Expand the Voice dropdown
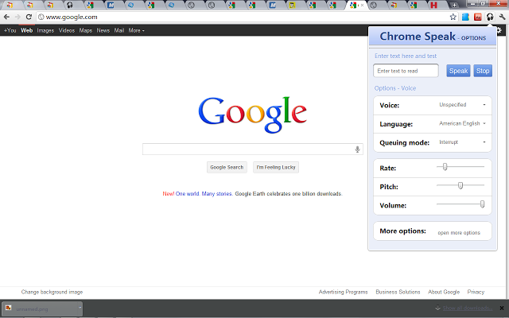This screenshot has height=318, width=509. [x=464, y=105]
